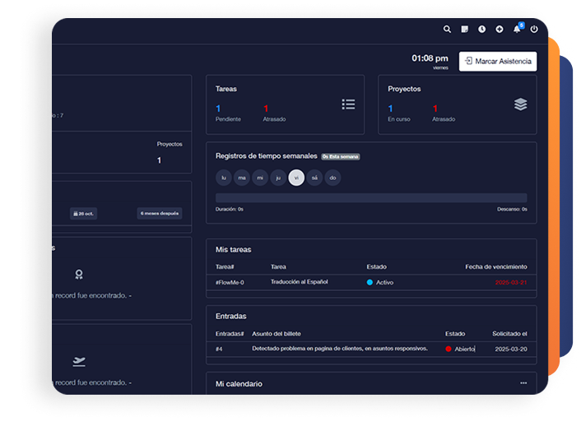
Task: Open task #FlowMe-0
Action: (230, 283)
